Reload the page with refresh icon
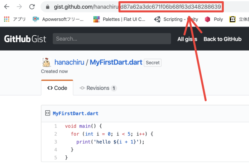The image size is (249, 164). tap(32, 7)
